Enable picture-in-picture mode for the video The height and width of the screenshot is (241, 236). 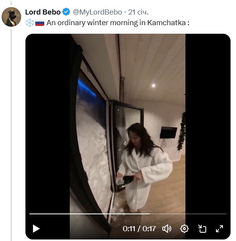pos(202,228)
